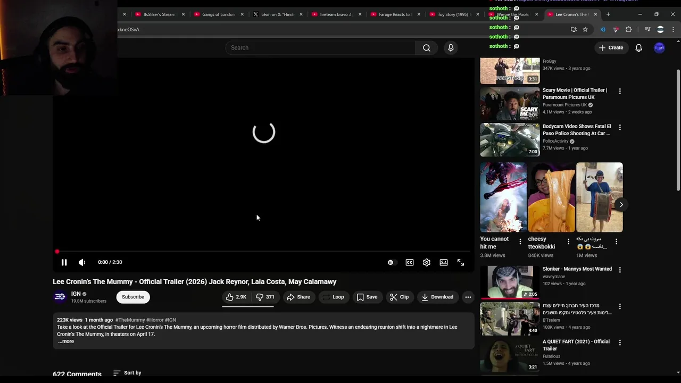Image resolution: width=681 pixels, height=383 pixels.
Task: Open the Create menu
Action: (611, 48)
